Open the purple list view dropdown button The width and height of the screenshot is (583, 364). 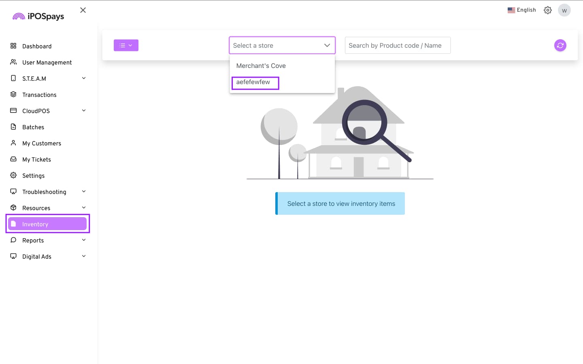126,45
